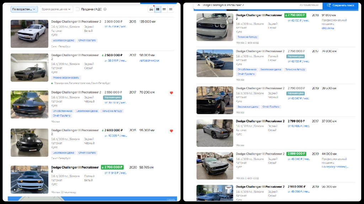Click the green 2 700 000 ₽ price badge

point(112,167)
